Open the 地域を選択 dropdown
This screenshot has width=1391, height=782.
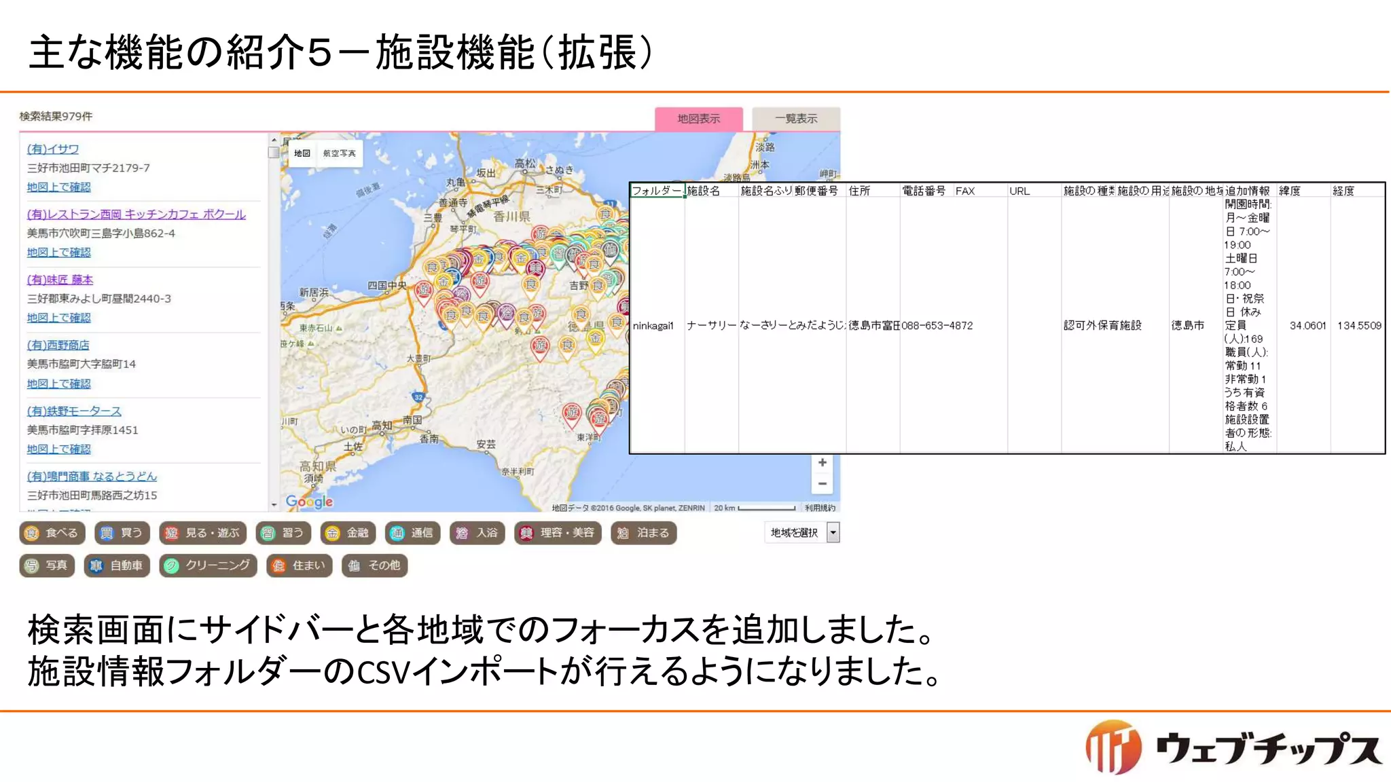pos(802,533)
